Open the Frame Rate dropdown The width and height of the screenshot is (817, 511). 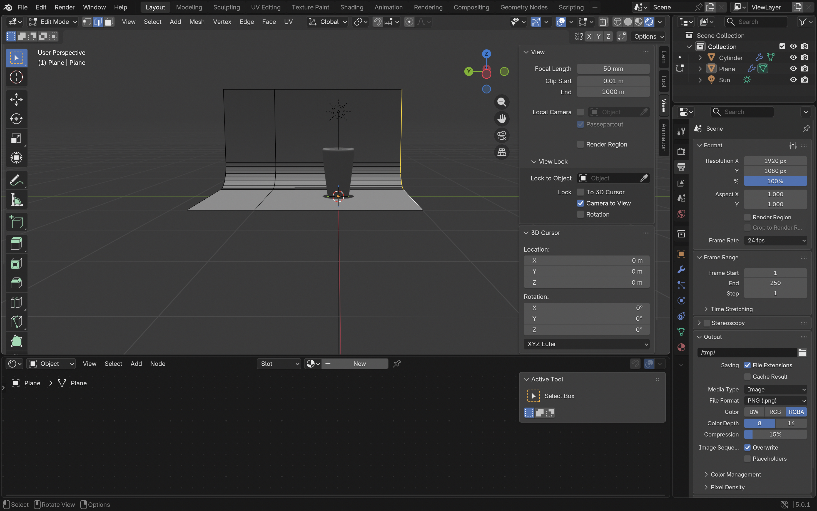pos(775,240)
